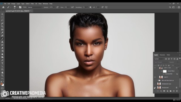The width and height of the screenshot is (181, 102).
Task: Open the Edit Toolbar ellipsis
Action: [x=2, y=79]
